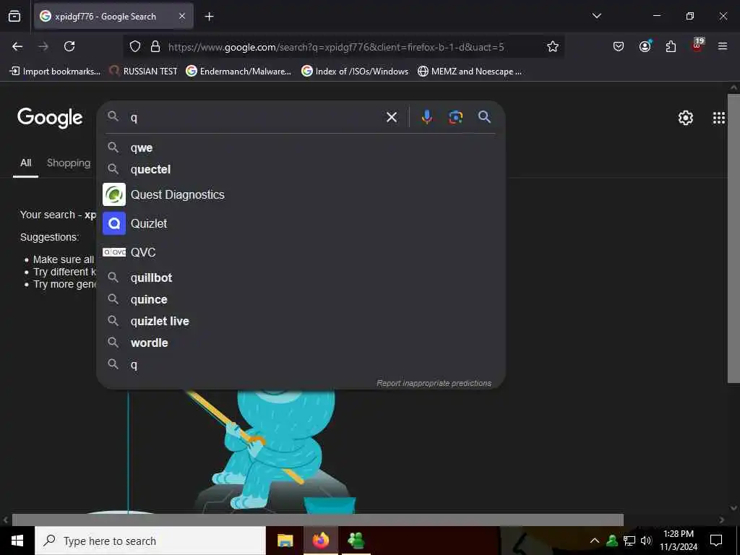Switch to the All results tab
740x555 pixels.
click(25, 163)
